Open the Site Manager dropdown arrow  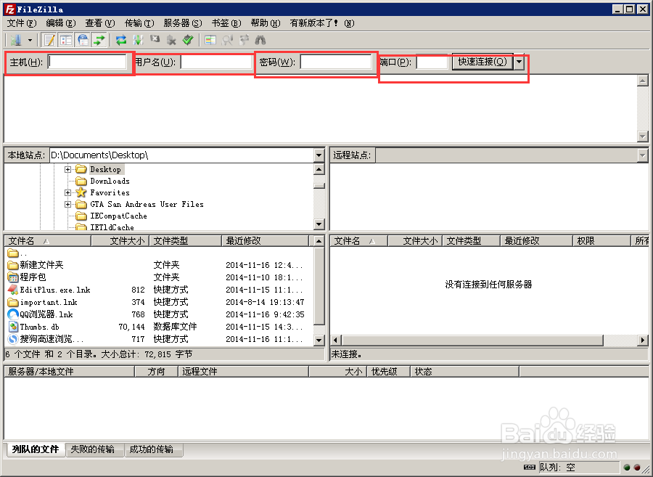click(30, 41)
